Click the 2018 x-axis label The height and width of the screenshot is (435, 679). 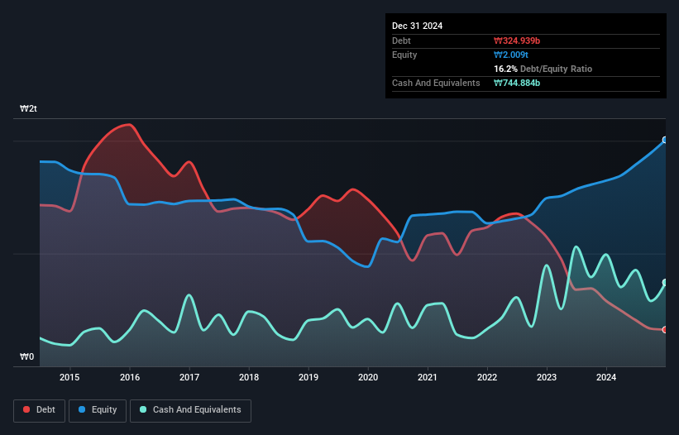point(249,377)
